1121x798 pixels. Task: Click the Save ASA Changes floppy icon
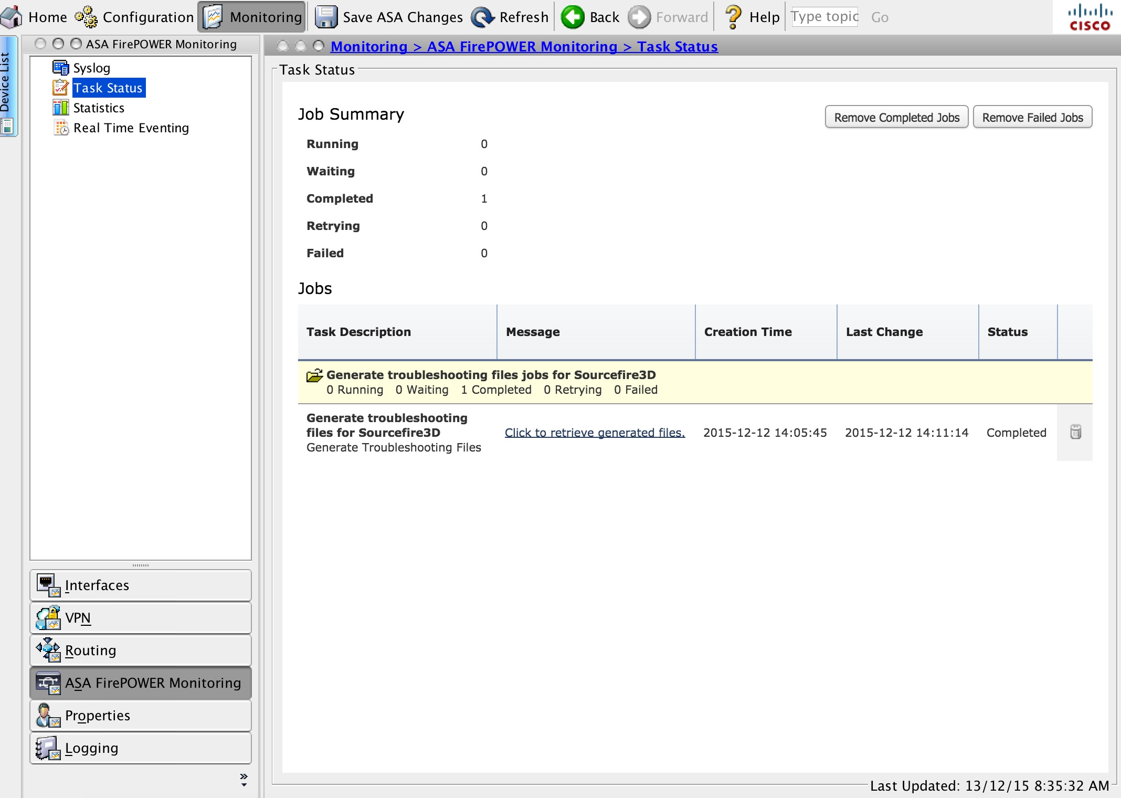[x=326, y=17]
